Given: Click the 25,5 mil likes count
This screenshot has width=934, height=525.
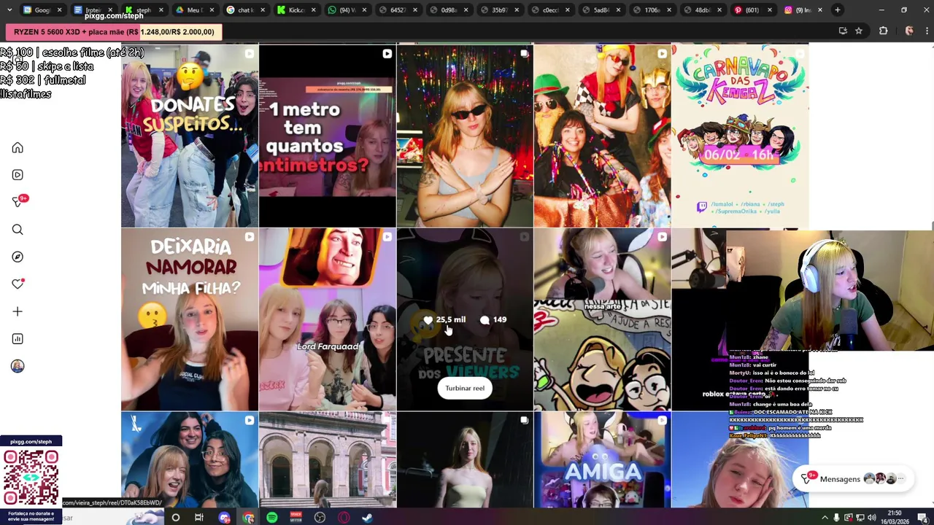Looking at the screenshot, I should pos(444,319).
